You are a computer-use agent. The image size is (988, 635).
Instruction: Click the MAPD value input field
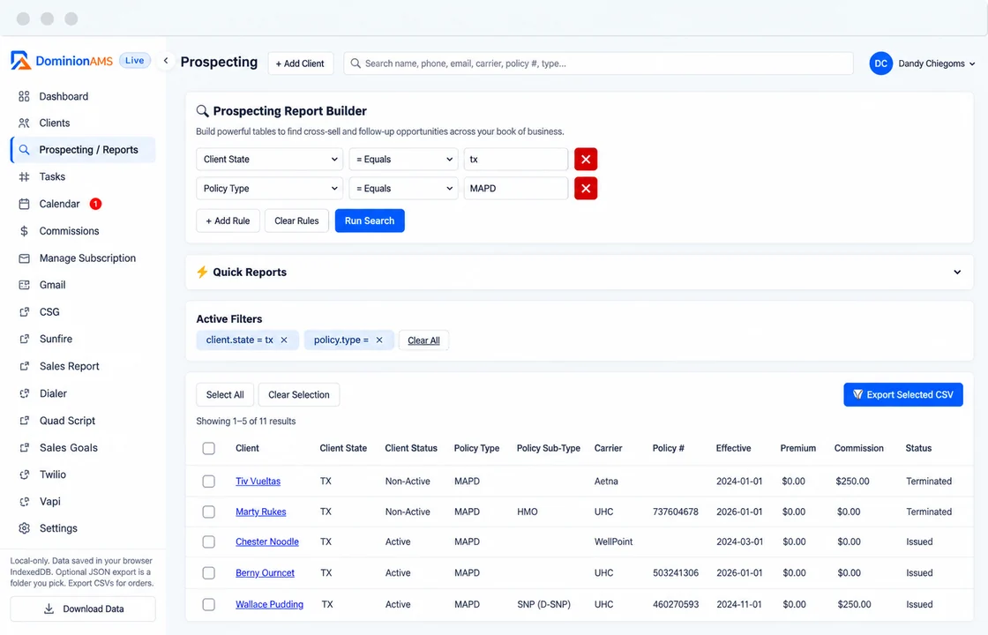tap(515, 189)
